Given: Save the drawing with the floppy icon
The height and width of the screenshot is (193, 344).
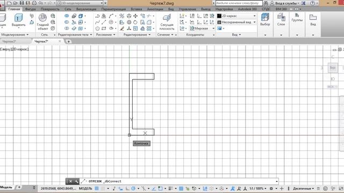Looking at the screenshot, I should [21, 3].
